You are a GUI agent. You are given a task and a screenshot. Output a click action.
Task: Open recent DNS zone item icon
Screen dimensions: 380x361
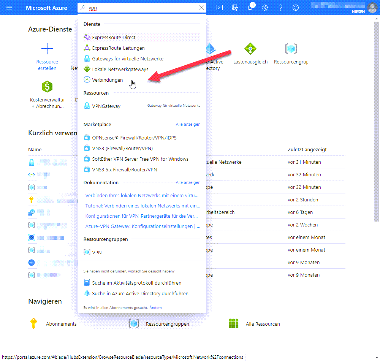pos(32,263)
